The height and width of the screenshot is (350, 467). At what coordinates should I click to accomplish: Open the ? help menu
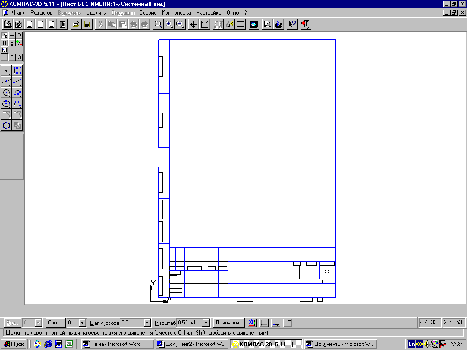(245, 13)
